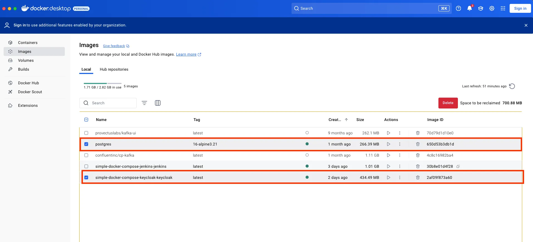Click the confluentinc/cp-kafka image name
Screen dimensions: 533x242
coord(115,155)
